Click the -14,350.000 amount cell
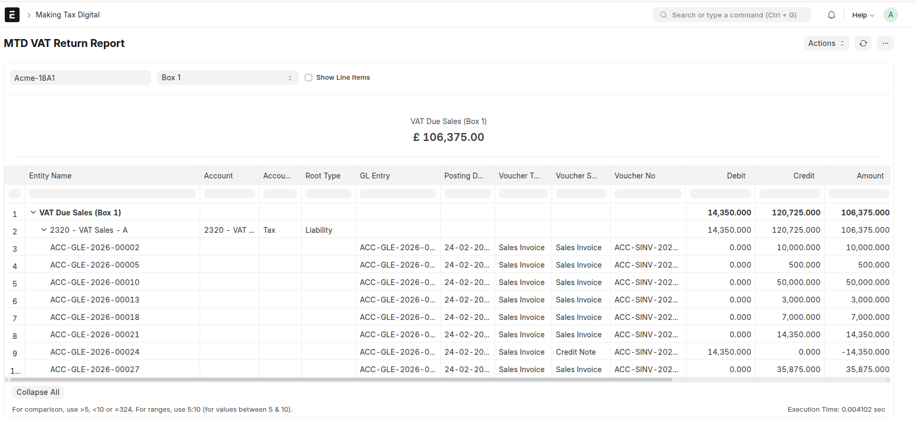 pyautogui.click(x=858, y=352)
